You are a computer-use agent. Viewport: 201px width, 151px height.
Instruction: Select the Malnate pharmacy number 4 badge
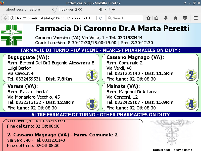(191, 103)
